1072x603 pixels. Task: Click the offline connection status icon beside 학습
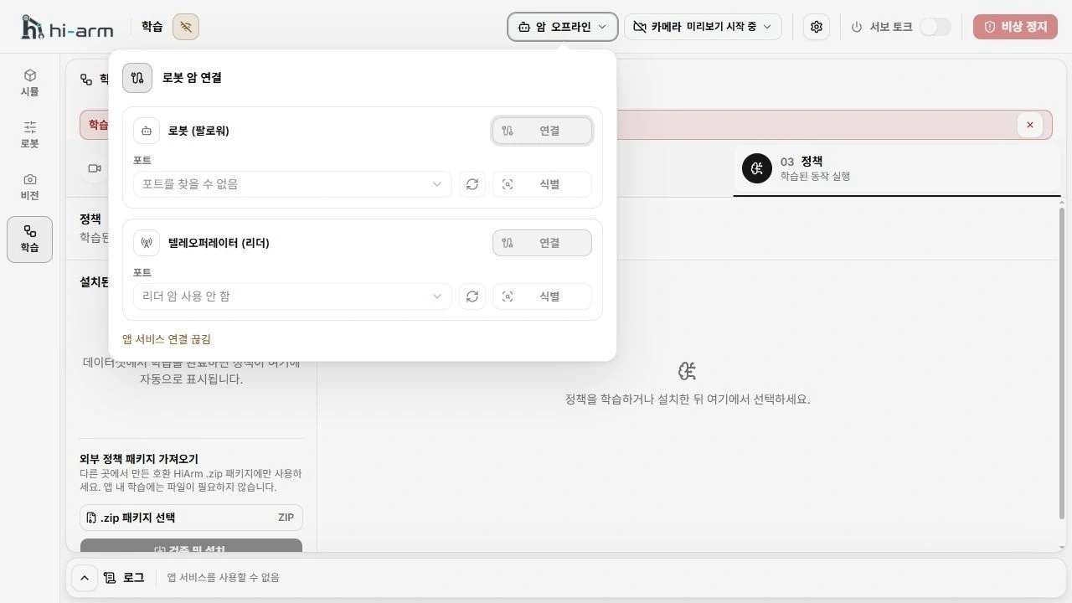click(x=186, y=27)
